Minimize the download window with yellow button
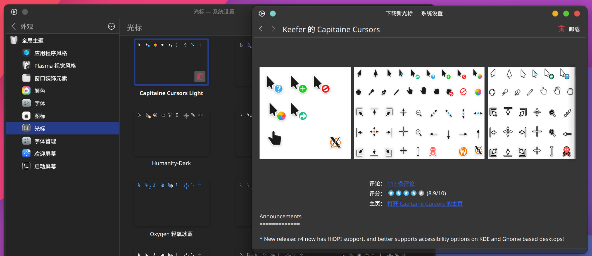The height and width of the screenshot is (256, 592). (555, 13)
